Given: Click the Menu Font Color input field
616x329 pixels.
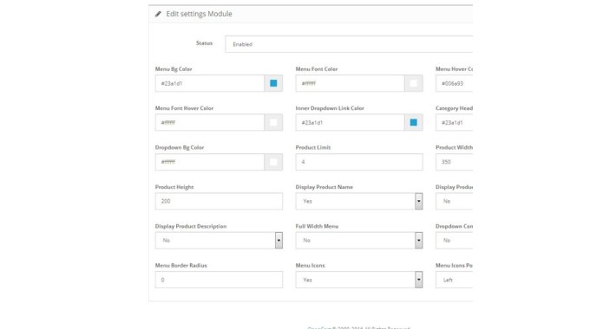Looking at the screenshot, I should pyautogui.click(x=350, y=83).
